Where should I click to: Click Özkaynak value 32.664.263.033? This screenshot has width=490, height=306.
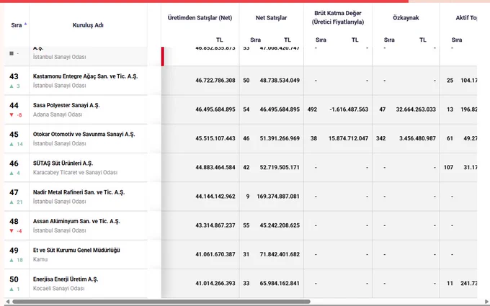(416, 109)
